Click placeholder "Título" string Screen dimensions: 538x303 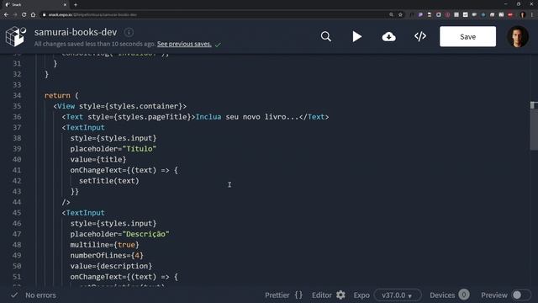click(139, 149)
